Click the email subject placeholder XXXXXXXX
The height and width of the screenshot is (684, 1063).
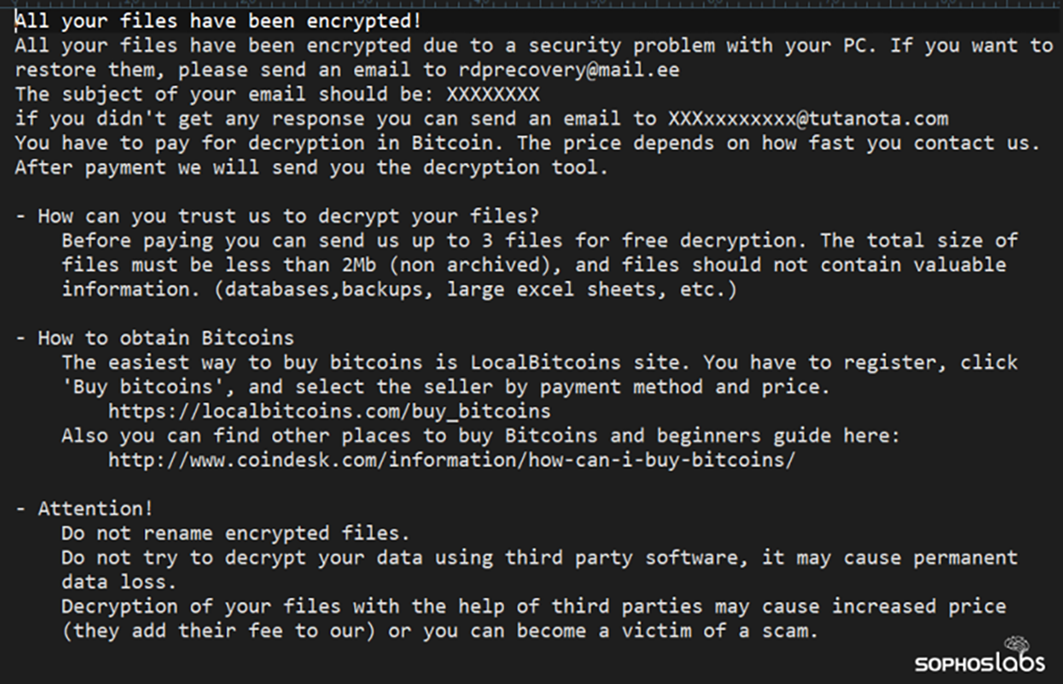click(493, 94)
